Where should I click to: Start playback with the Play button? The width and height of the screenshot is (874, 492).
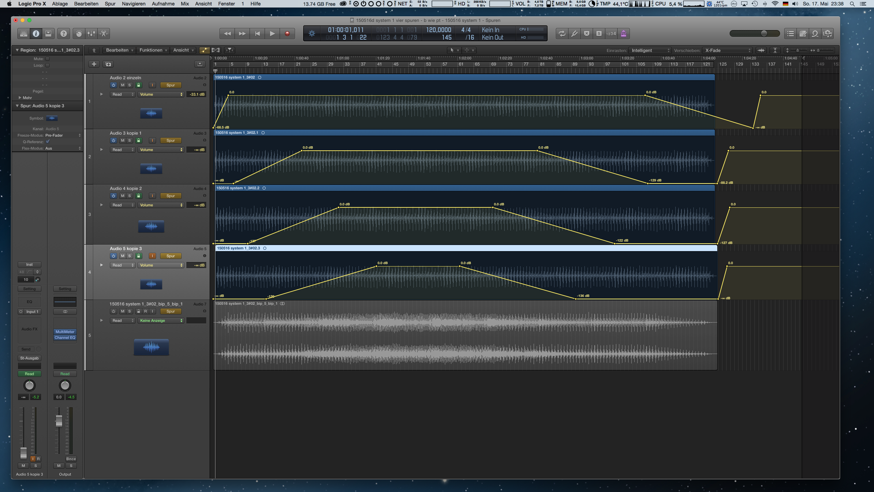(272, 33)
